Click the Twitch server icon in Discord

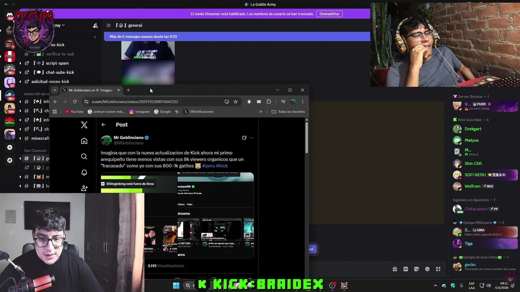[10, 82]
